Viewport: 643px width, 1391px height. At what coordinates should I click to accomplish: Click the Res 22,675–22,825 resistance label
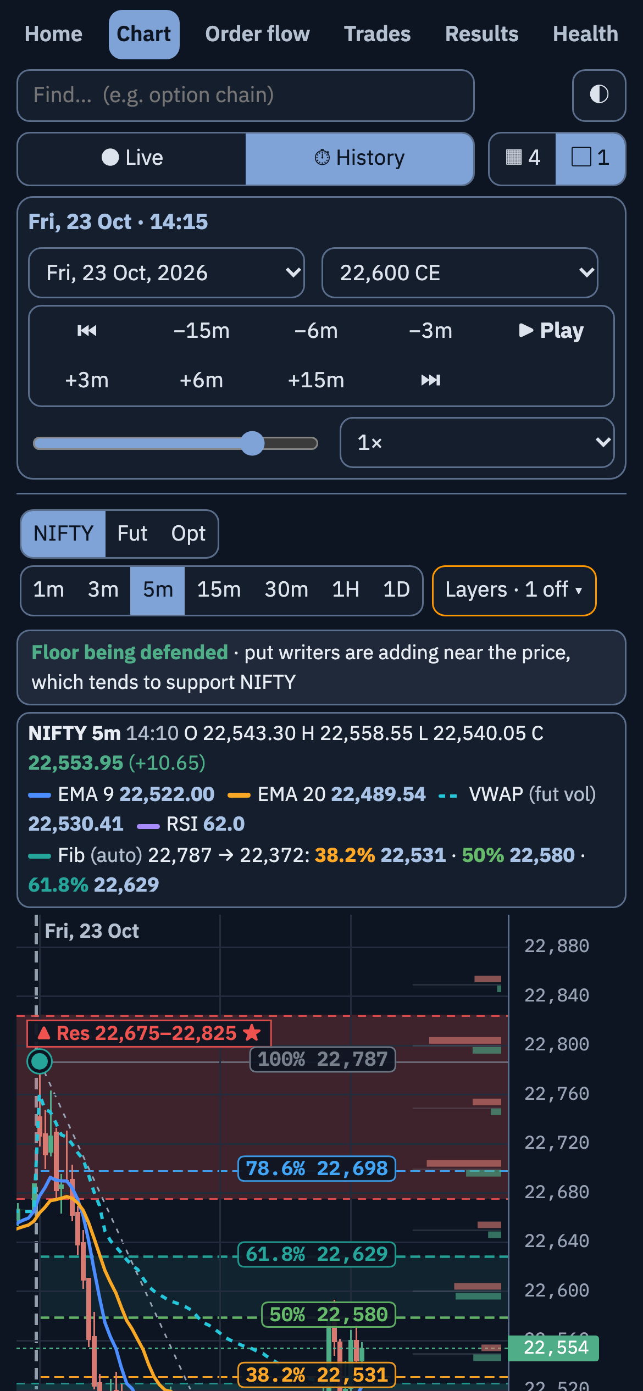point(149,1033)
